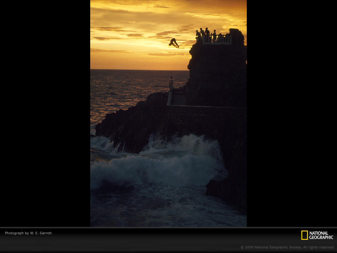Click the black margin right of the photo

292,112
